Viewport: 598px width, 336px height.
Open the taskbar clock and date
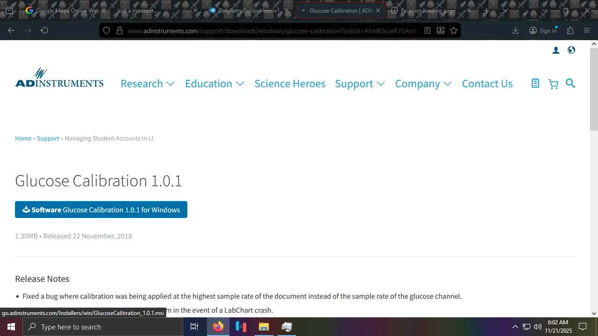pyautogui.click(x=558, y=327)
